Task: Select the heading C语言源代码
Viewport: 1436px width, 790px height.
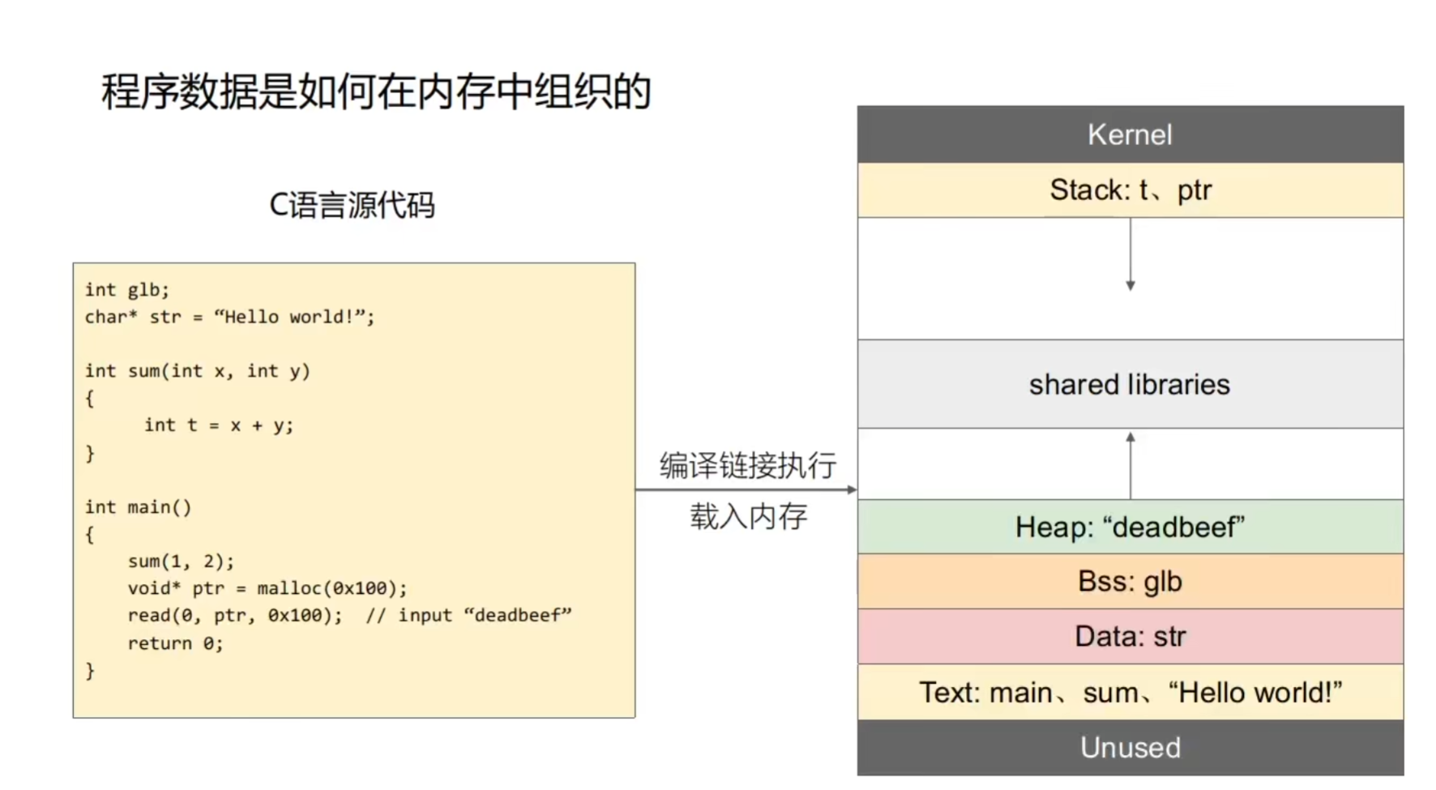Action: pyautogui.click(x=352, y=204)
